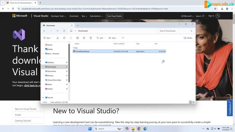Show hidden system tray icons chevron

click(203, 129)
